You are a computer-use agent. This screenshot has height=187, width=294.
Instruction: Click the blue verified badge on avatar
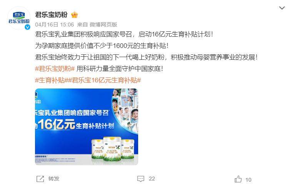(x=28, y=27)
